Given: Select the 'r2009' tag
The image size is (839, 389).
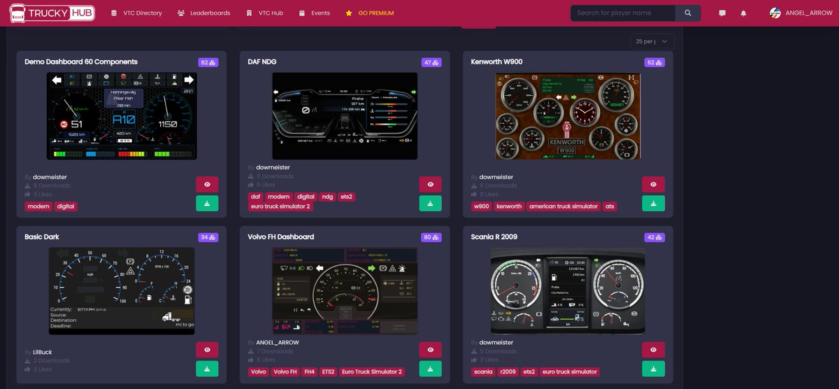Looking at the screenshot, I should point(508,372).
